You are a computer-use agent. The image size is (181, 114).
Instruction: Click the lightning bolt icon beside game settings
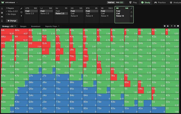pos(21,16)
